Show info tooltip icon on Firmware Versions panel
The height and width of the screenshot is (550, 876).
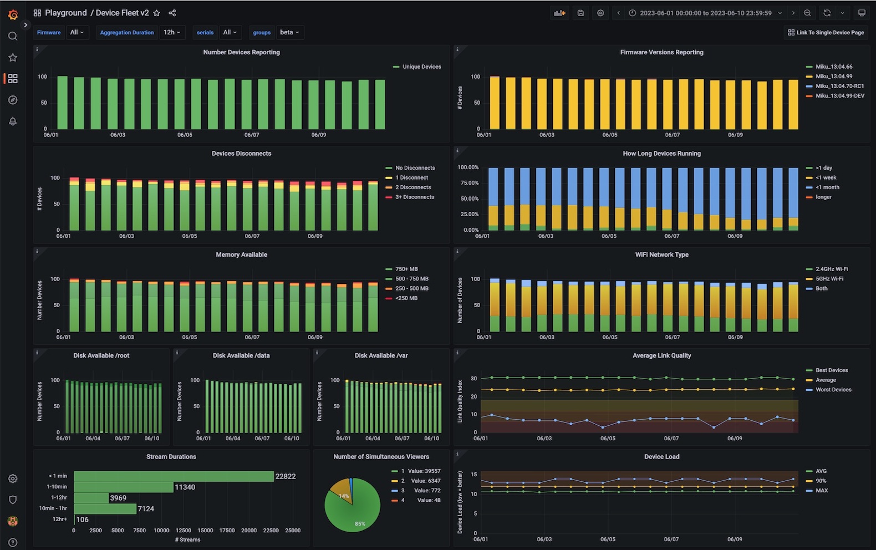coord(457,49)
